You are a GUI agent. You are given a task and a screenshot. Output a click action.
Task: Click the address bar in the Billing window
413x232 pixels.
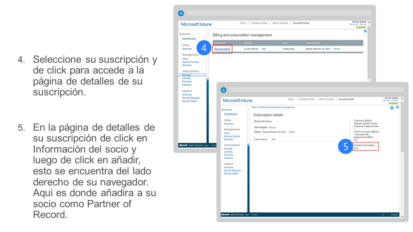[278, 13]
